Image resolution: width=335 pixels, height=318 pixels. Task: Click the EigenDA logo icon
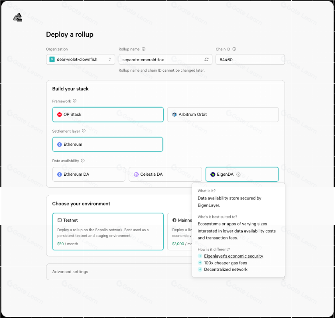pyautogui.click(x=213, y=174)
